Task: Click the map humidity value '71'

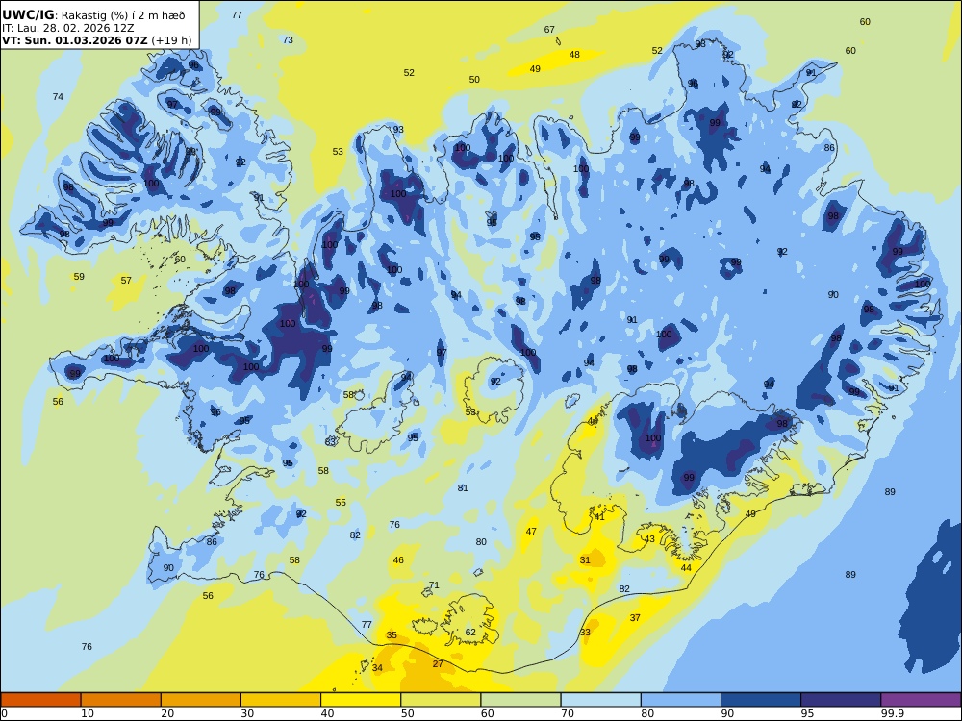Action: (x=435, y=584)
